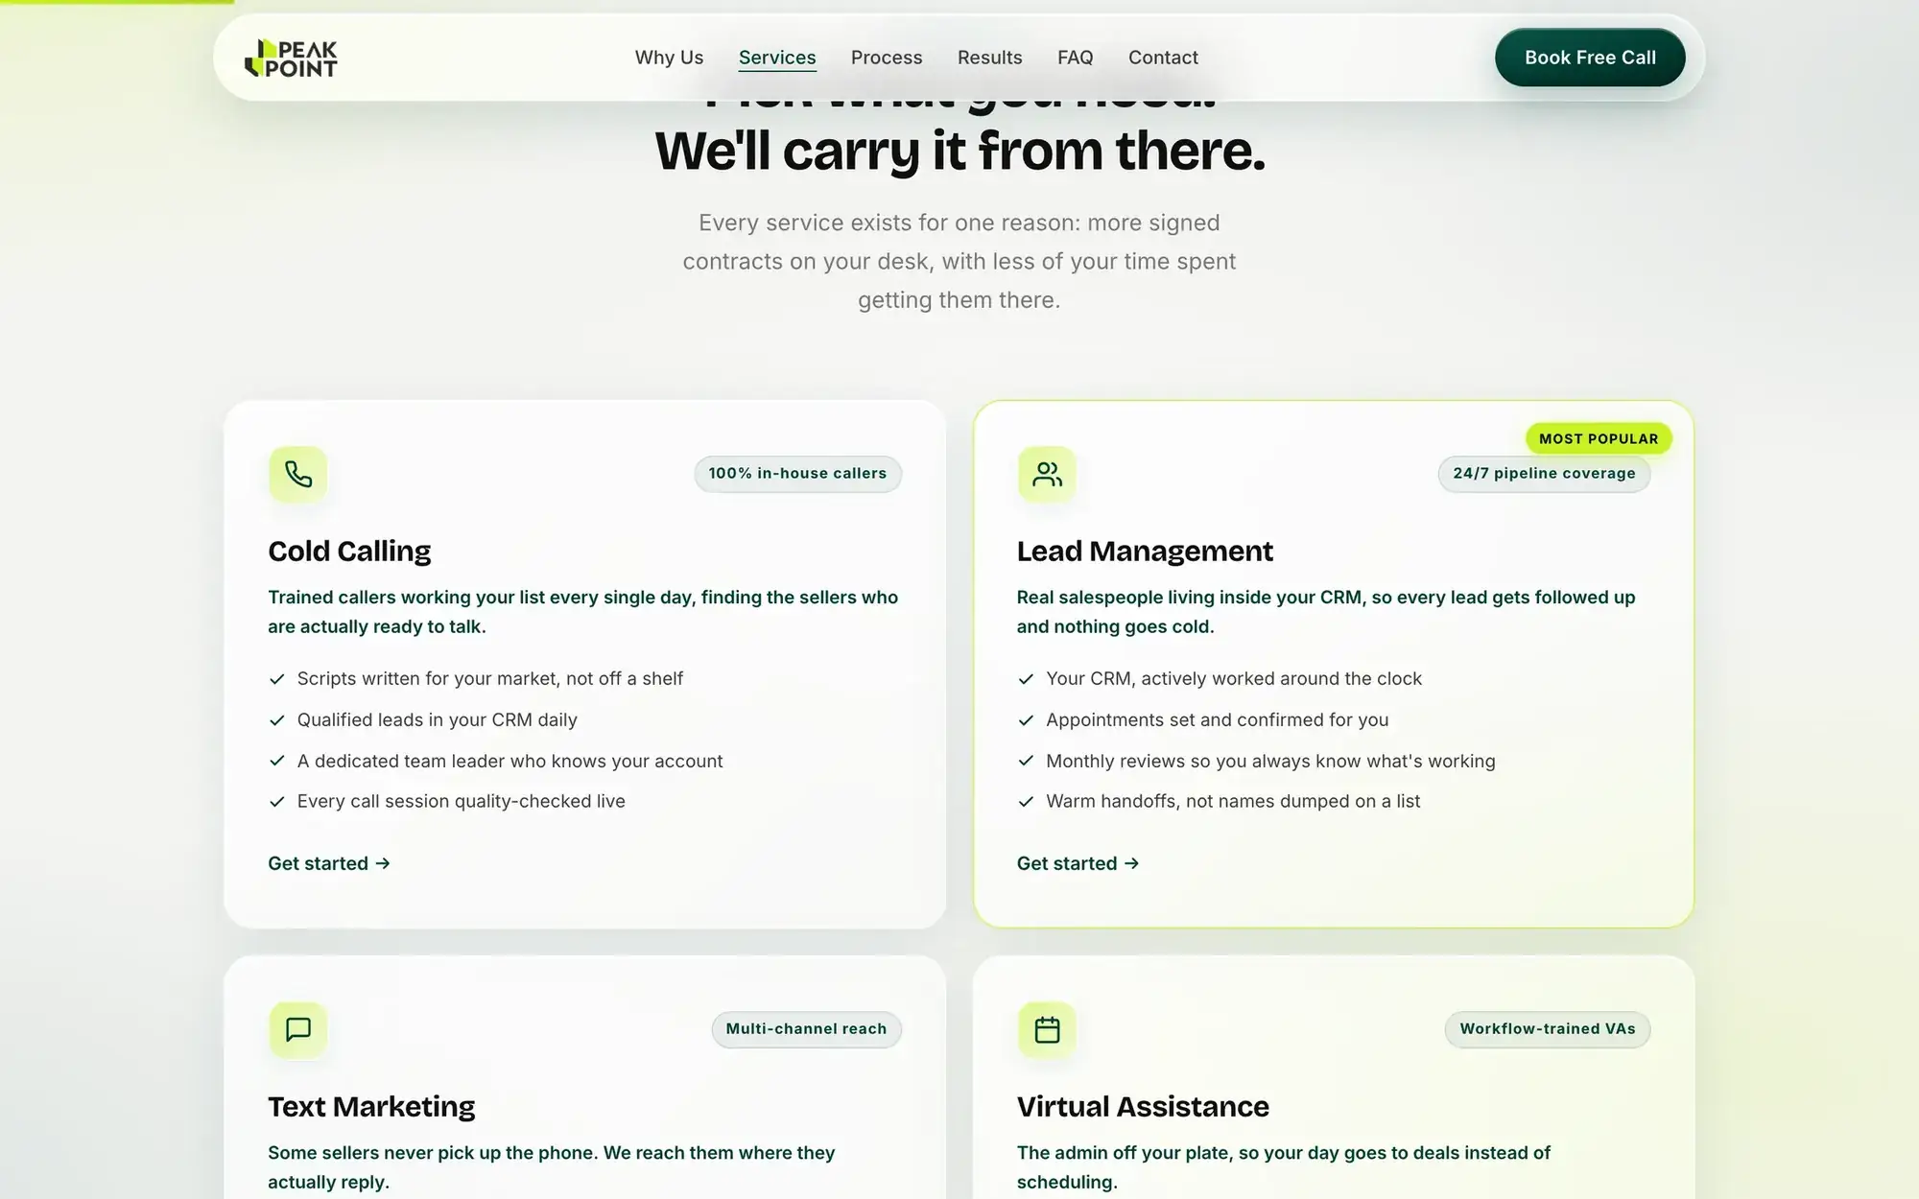This screenshot has height=1199, width=1919.
Task: Click checkmark beside Appointments set and confirmed
Action: 1026,720
